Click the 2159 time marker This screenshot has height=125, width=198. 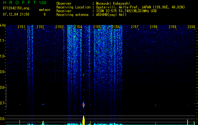(x=173, y=27)
